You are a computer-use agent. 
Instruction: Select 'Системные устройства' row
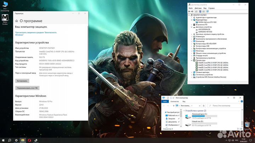204,75
